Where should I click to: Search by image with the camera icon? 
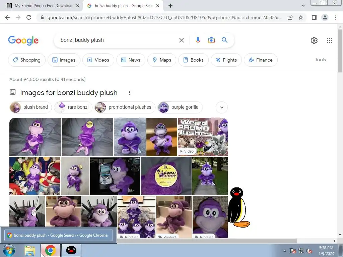pos(211,40)
